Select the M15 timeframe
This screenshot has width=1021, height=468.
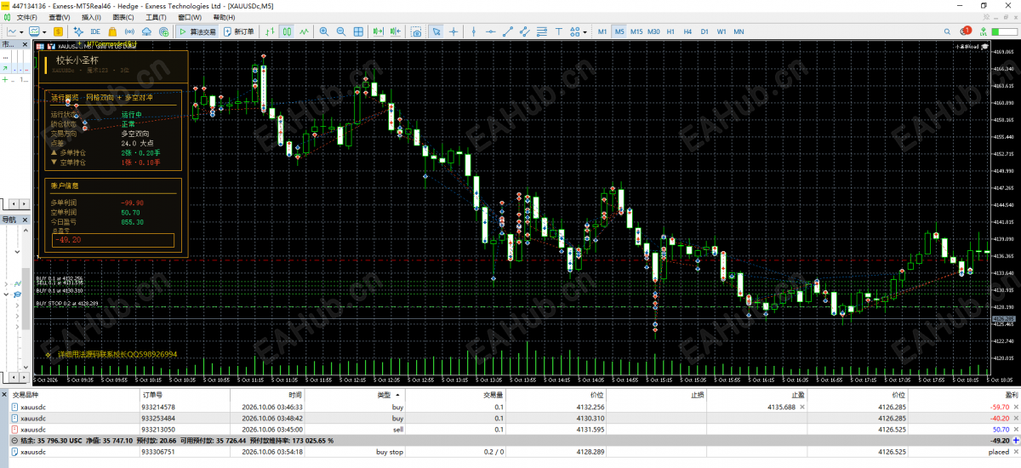[636, 31]
